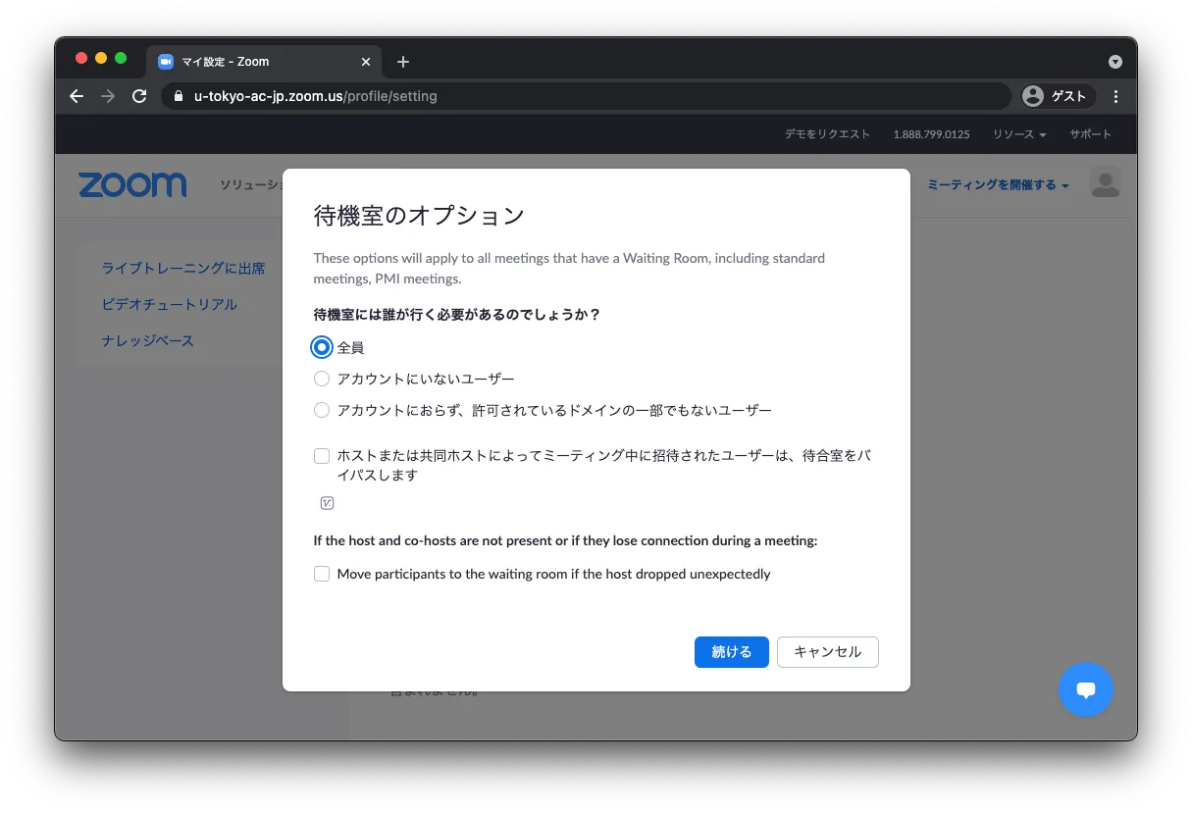
Task: Click the small info icon below bypass checkbox
Action: point(328,503)
